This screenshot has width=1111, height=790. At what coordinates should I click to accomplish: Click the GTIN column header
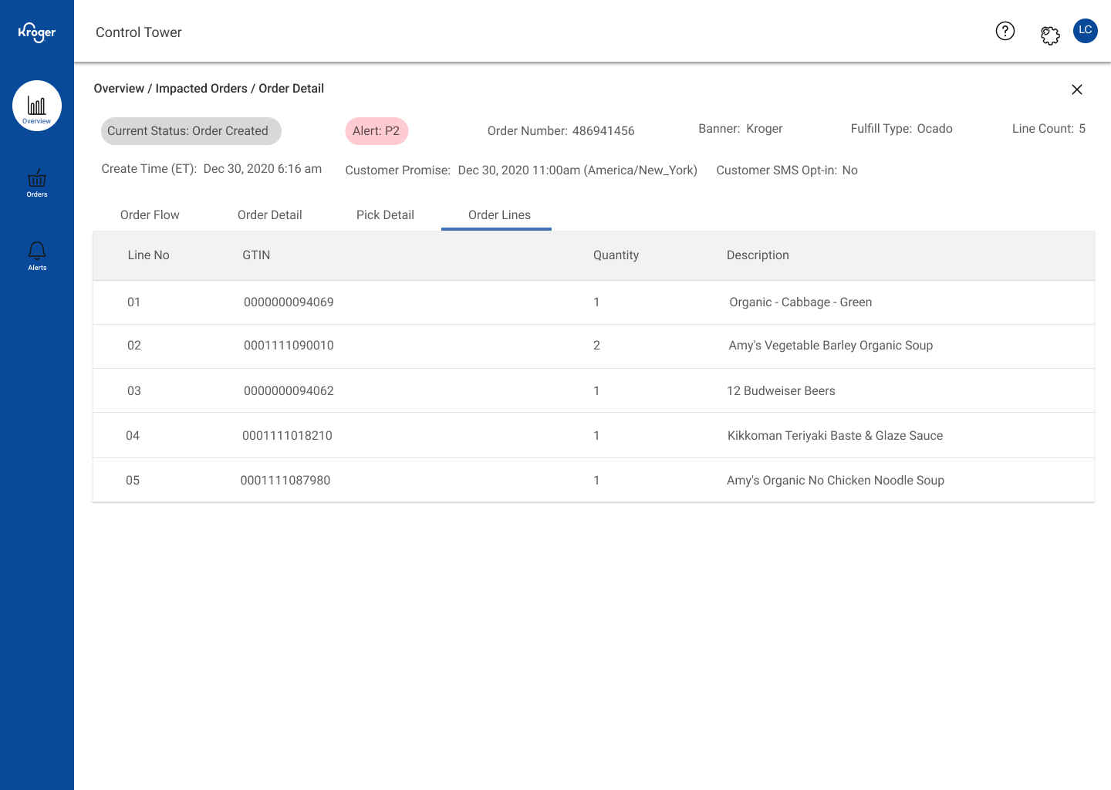(256, 255)
